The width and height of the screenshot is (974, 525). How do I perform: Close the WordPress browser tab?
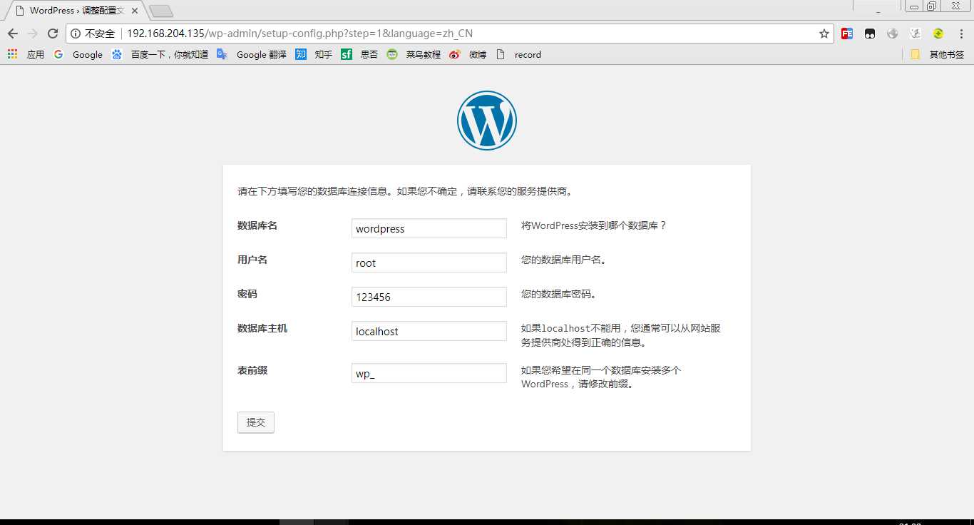[x=134, y=11]
